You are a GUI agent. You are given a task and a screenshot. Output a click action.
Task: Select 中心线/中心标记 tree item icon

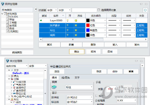[12, 96]
